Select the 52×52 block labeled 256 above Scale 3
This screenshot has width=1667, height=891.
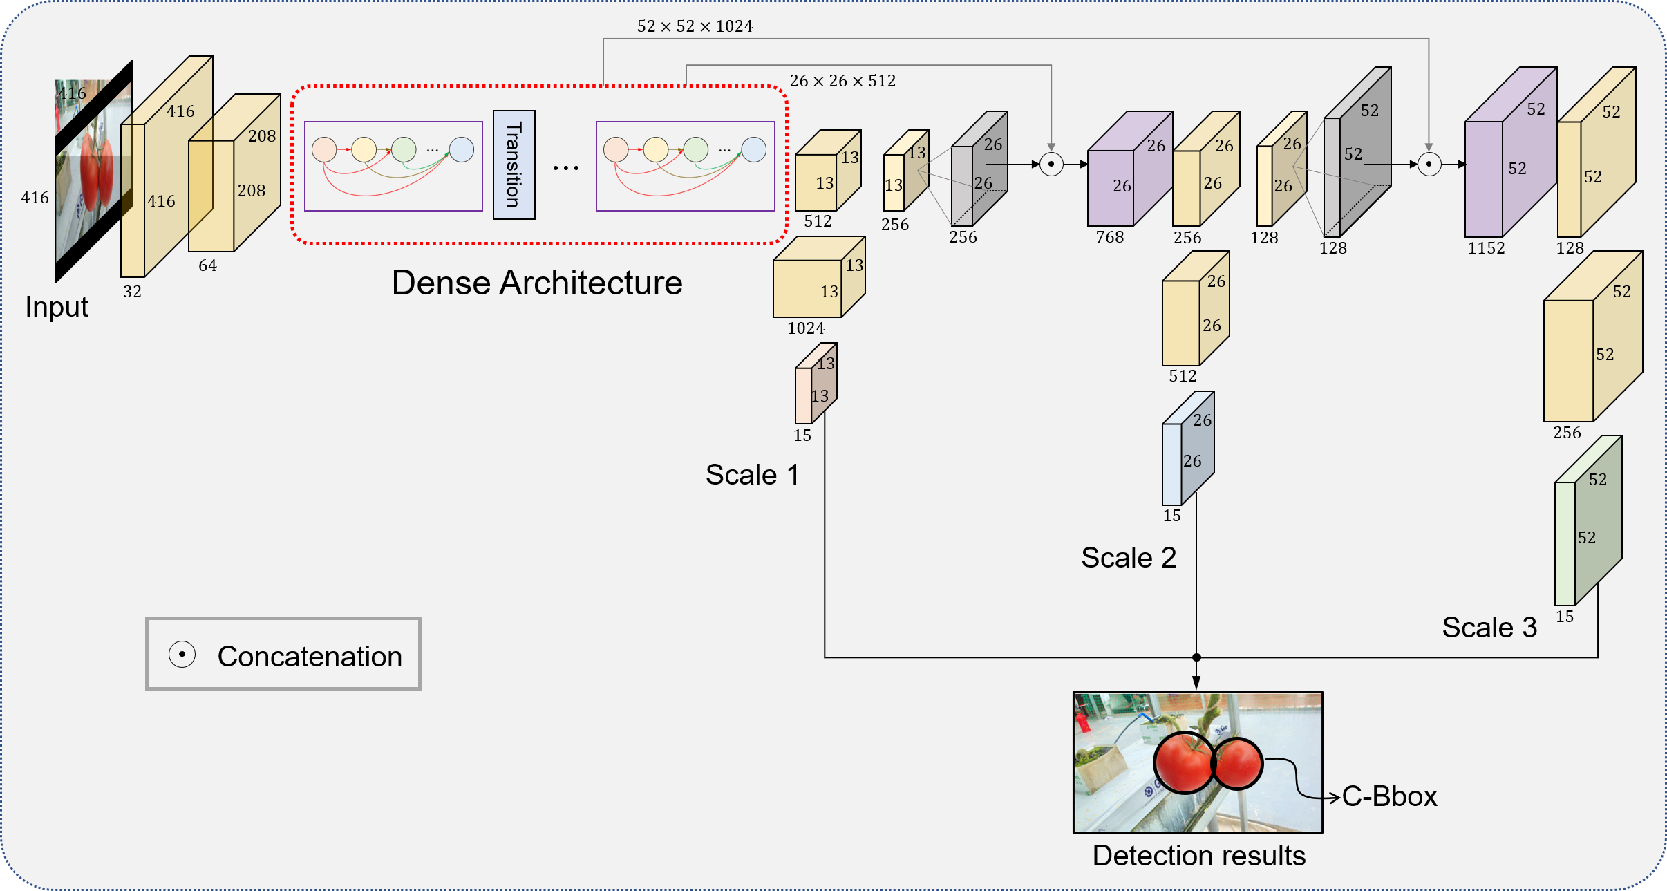[x=1593, y=337]
